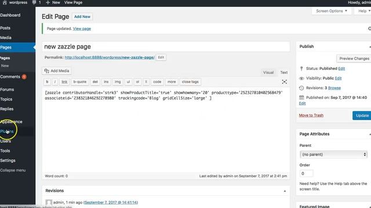Open the comments bubble in admin bar
The image size is (371, 208).
[x=36, y=2]
